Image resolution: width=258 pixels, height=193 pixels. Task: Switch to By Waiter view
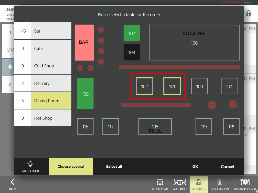199,184
